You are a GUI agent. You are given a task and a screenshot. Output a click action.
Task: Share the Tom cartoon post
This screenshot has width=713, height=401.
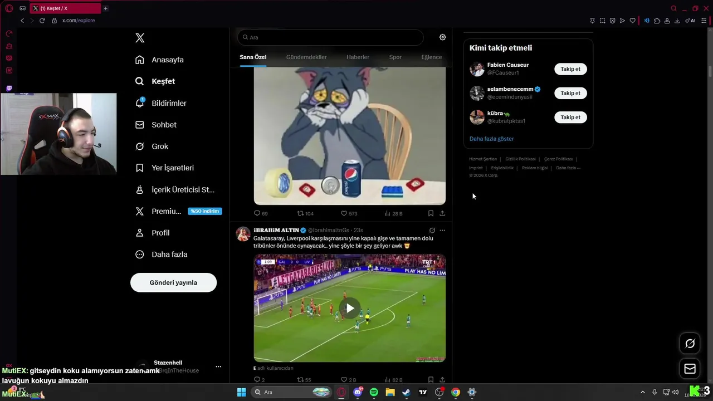pos(442,213)
